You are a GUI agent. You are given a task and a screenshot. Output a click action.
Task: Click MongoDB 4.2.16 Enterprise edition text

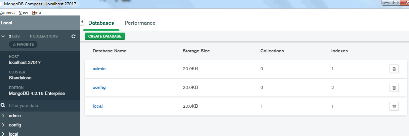pos(37,94)
